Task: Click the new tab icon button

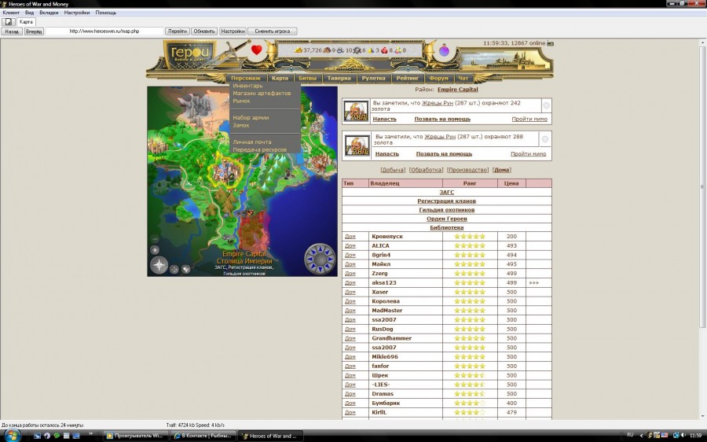Action: pyautogui.click(x=8, y=22)
